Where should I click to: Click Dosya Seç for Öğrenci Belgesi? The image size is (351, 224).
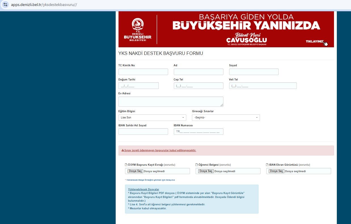(x=206, y=171)
